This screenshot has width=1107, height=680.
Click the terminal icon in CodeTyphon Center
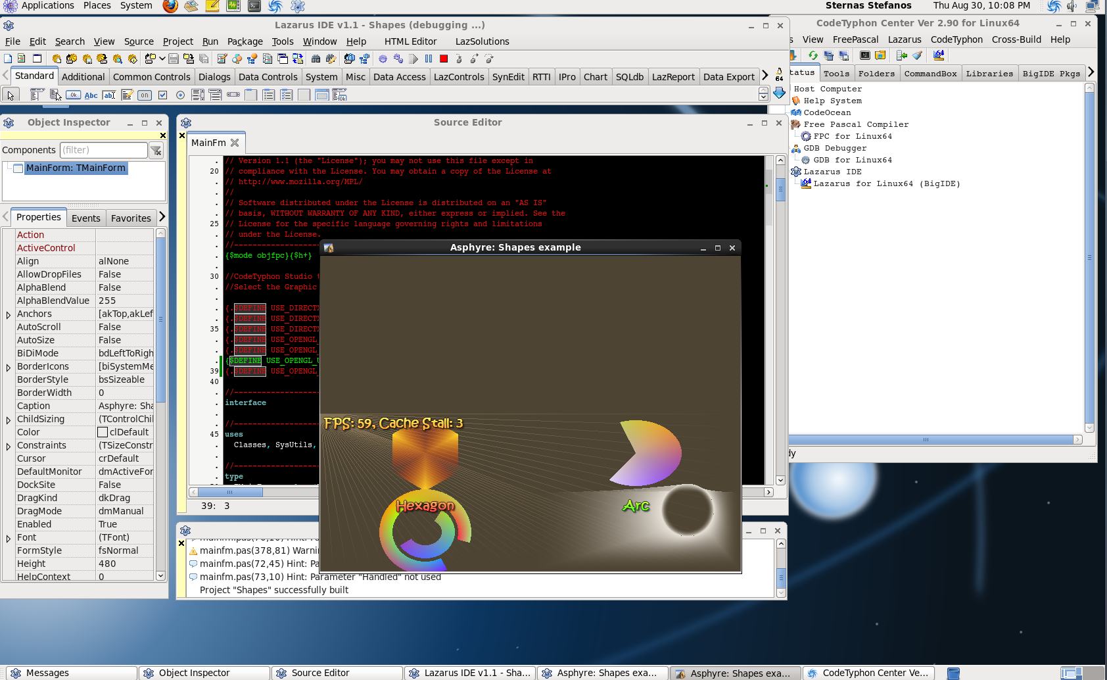(x=865, y=55)
